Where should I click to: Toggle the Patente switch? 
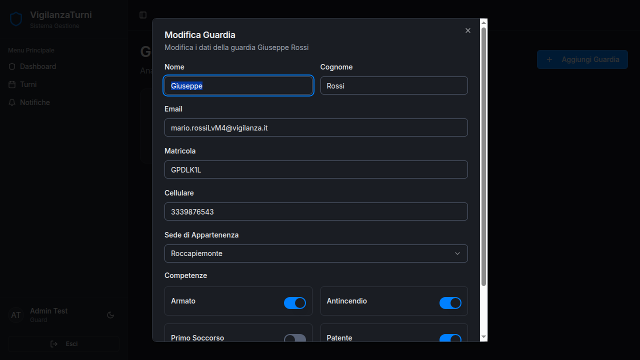[x=450, y=338]
